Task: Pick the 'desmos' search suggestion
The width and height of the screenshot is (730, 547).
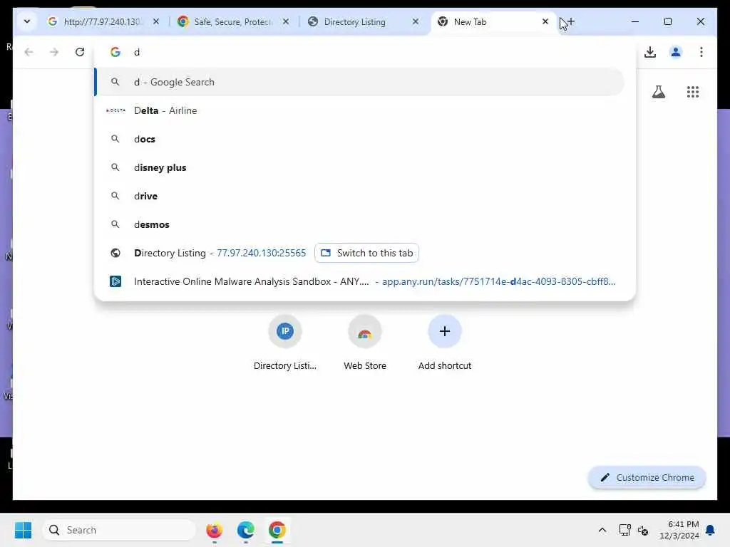Action: [x=359, y=224]
